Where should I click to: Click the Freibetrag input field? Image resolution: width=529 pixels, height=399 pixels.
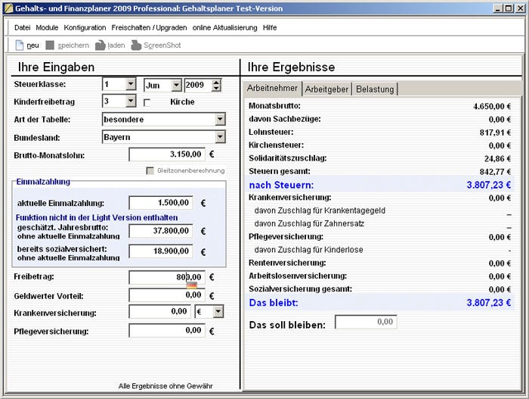coord(167,277)
